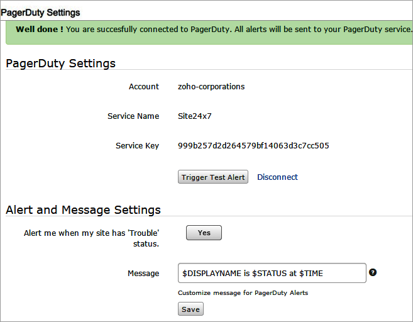Click the Message field label
Screen dimensions: 413x322
(x=143, y=274)
